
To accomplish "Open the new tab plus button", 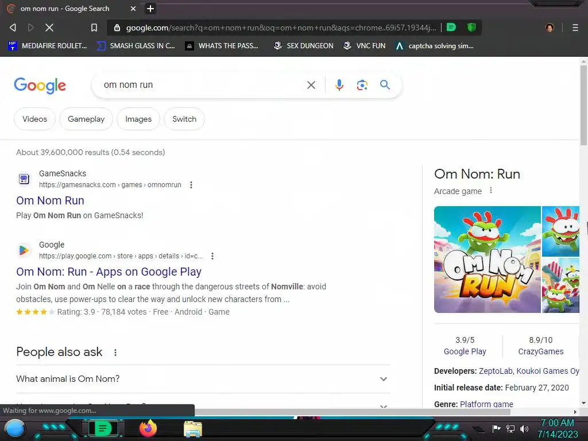I will [150, 9].
